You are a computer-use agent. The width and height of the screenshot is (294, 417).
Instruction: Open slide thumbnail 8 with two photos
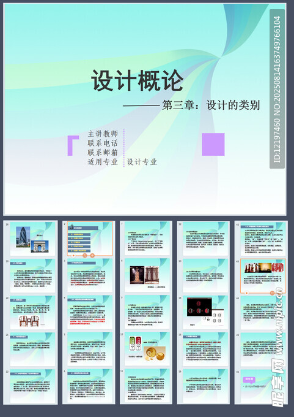tap(147, 276)
